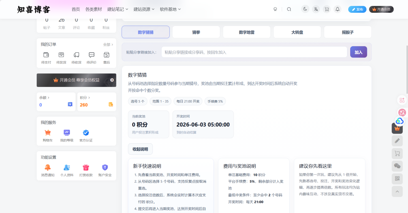Image resolution: width=408 pixels, height=213 pixels.
Task: Click the floating cloud icon on right
Action: [399, 121]
